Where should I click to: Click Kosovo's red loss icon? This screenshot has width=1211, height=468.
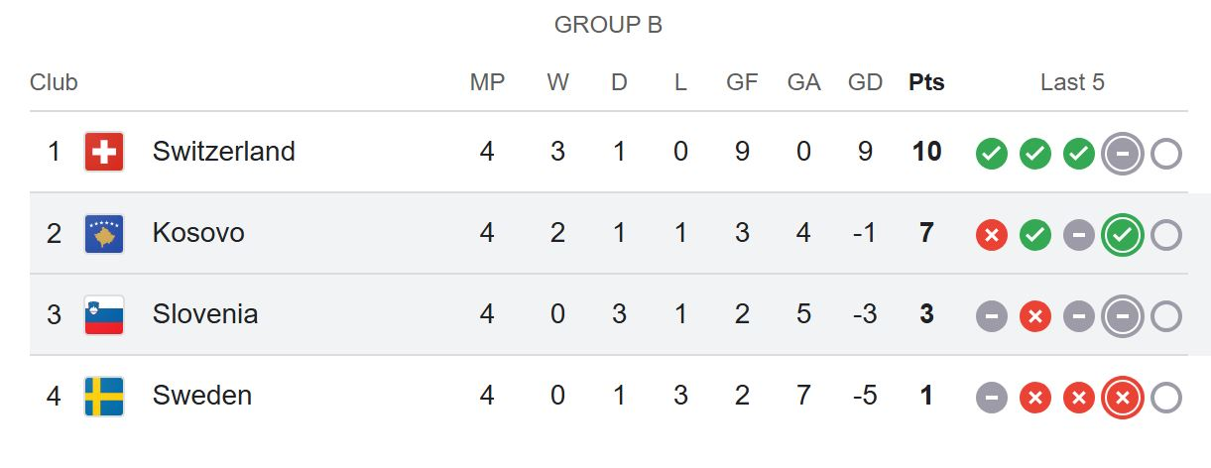pos(992,235)
